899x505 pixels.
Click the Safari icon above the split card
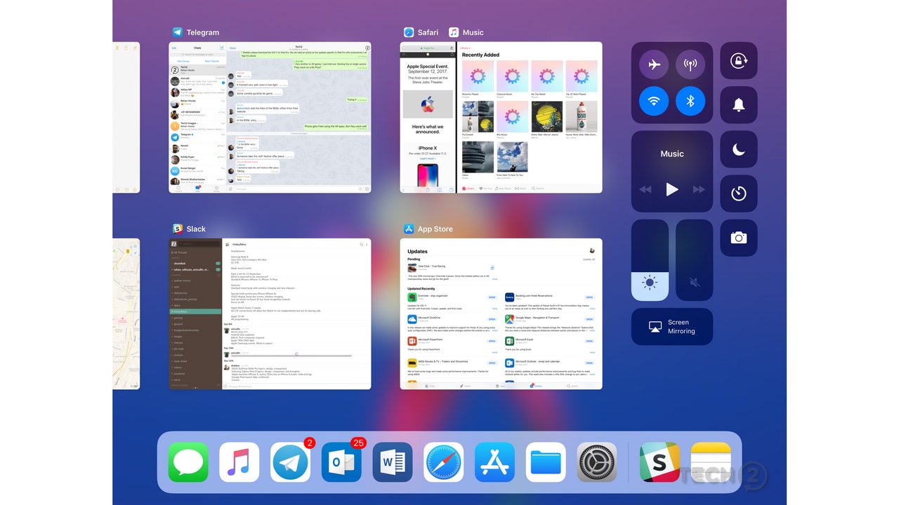(x=409, y=32)
